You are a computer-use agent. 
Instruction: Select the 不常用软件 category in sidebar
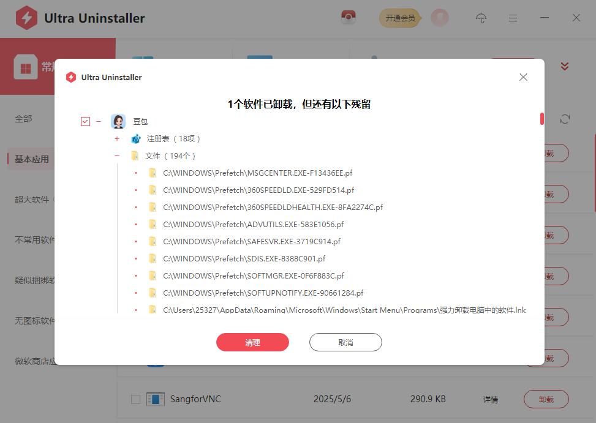pyautogui.click(x=34, y=240)
